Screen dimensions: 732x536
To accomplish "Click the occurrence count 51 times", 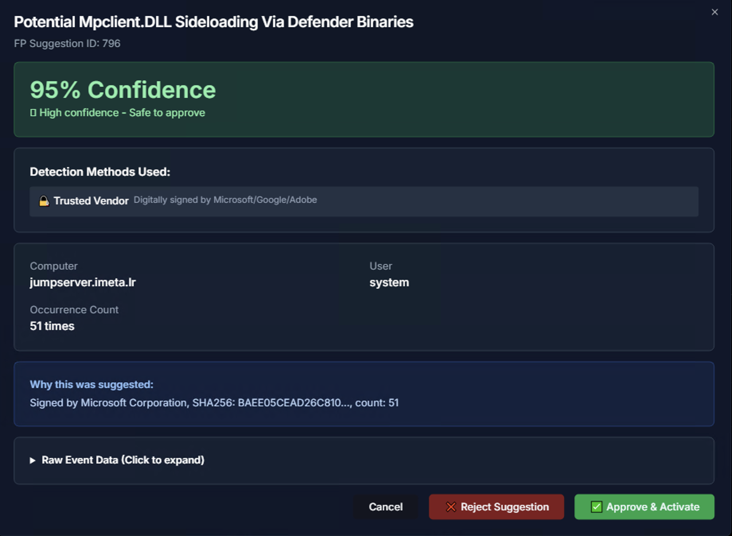I will (52, 326).
